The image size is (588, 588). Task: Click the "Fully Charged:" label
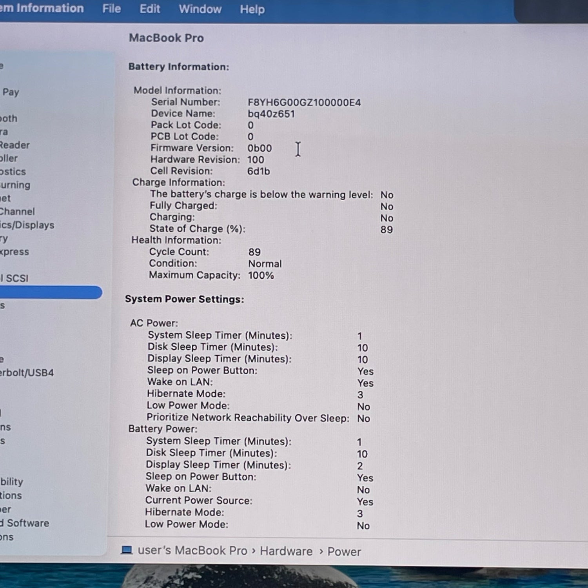point(183,206)
